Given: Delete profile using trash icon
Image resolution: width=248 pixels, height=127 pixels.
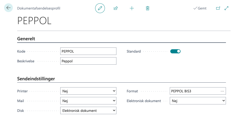Looking at the screenshot, I should [x=147, y=8].
